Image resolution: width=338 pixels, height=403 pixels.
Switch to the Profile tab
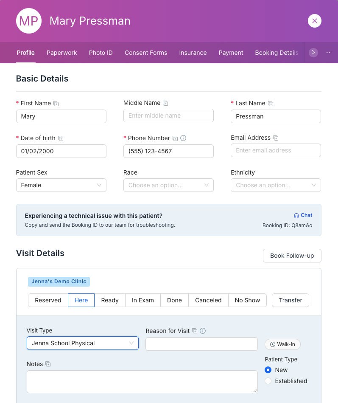click(26, 53)
